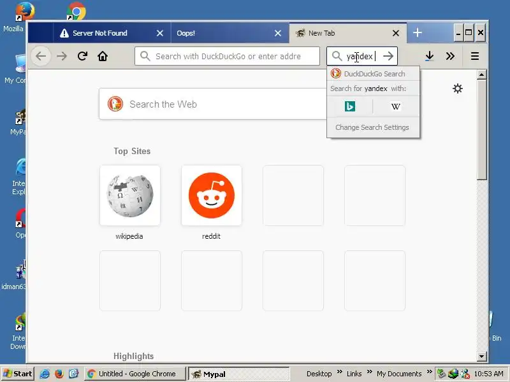Open the hamburger menu
The image size is (510, 382).
point(474,56)
